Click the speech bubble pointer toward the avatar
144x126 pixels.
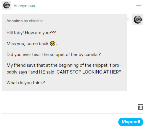[x=128, y=19]
